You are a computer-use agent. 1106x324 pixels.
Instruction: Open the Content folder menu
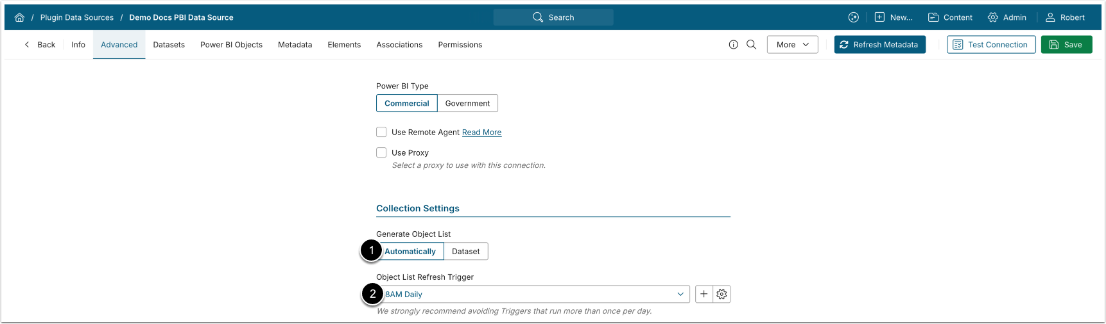click(950, 17)
